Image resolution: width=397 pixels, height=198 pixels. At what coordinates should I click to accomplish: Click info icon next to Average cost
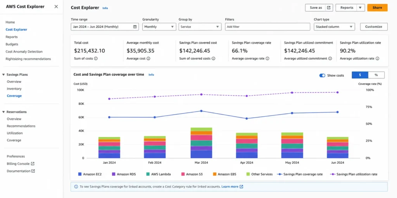coord(148,58)
